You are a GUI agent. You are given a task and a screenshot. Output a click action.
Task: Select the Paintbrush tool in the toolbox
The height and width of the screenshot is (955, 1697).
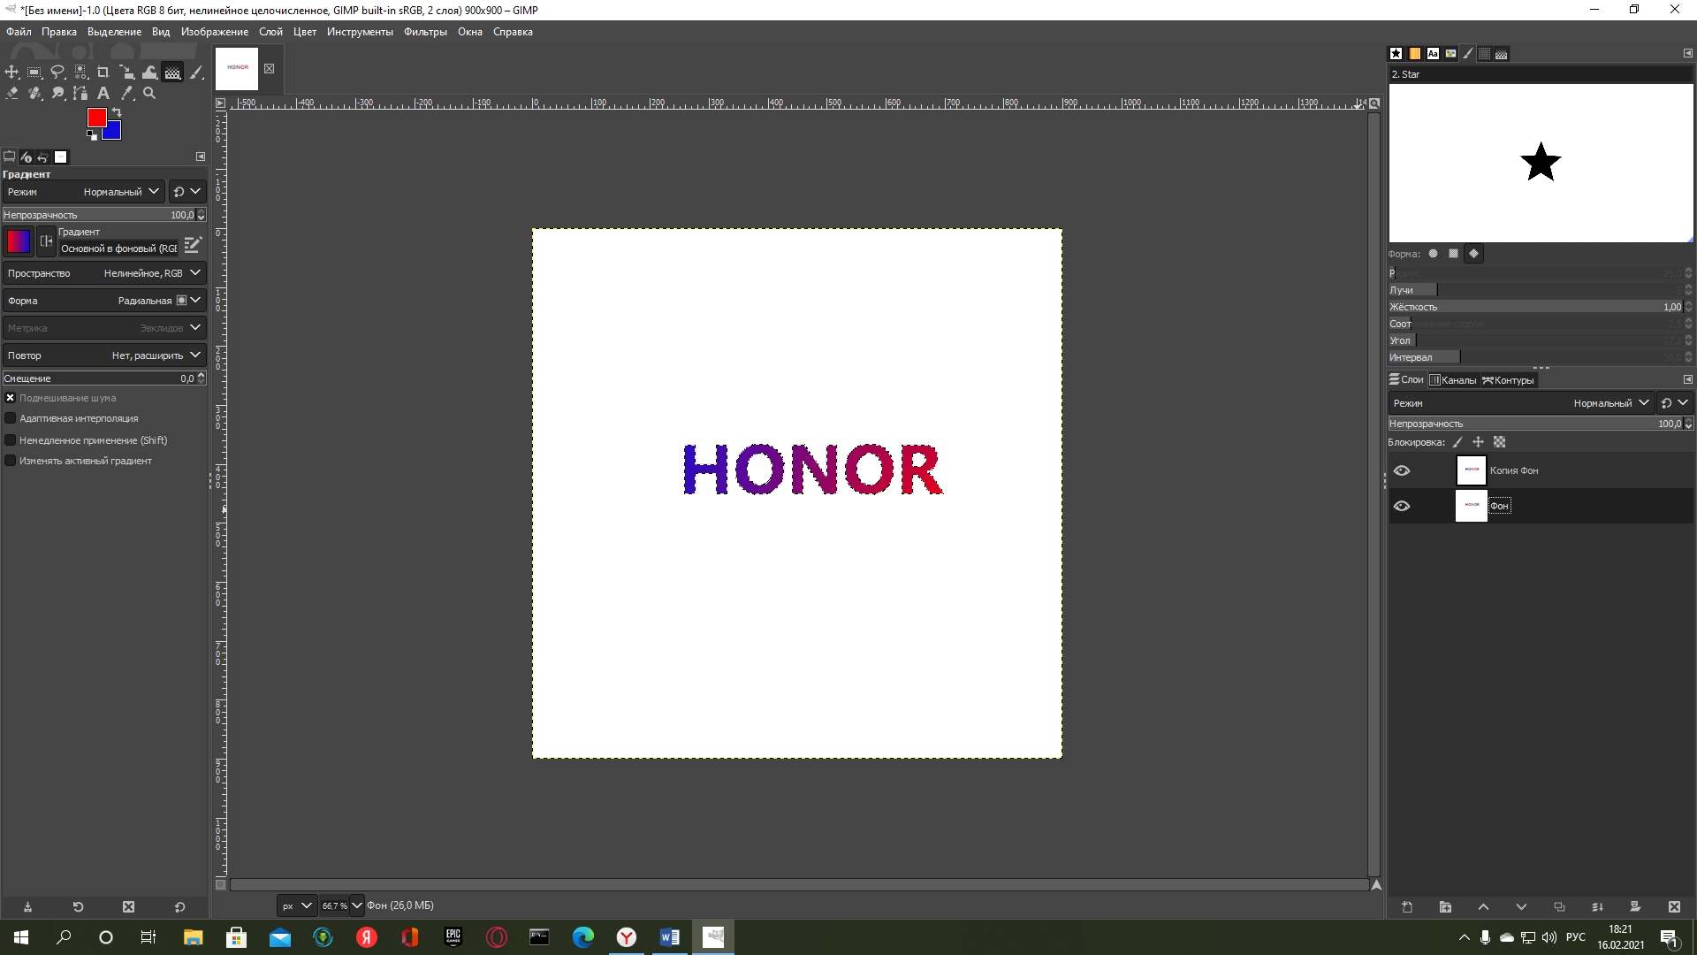(x=196, y=73)
